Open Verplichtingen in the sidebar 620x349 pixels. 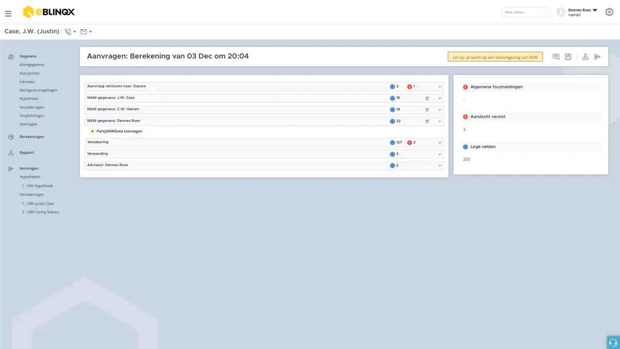click(32, 115)
